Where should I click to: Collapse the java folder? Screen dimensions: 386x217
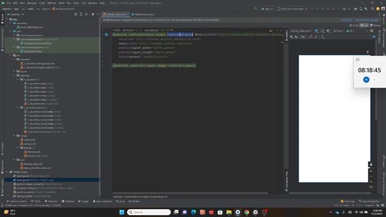tap(11, 31)
